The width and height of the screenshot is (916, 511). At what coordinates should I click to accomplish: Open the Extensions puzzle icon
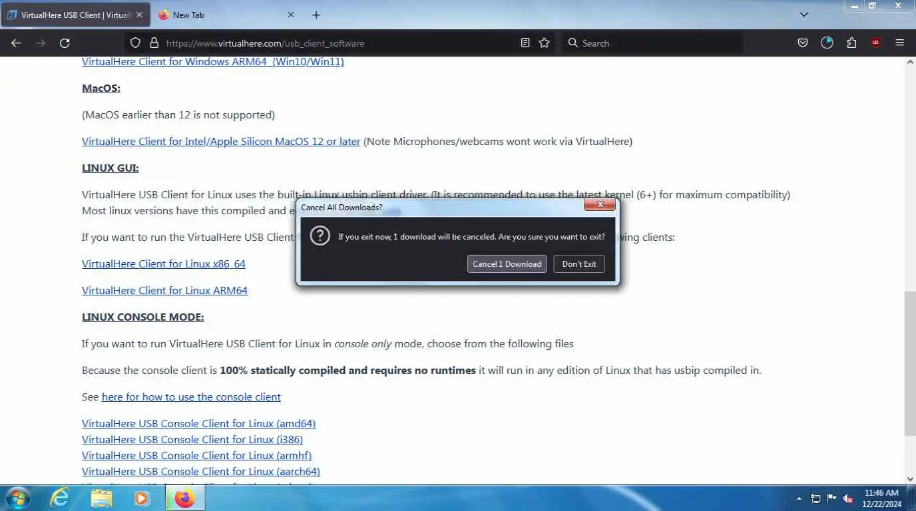851,43
